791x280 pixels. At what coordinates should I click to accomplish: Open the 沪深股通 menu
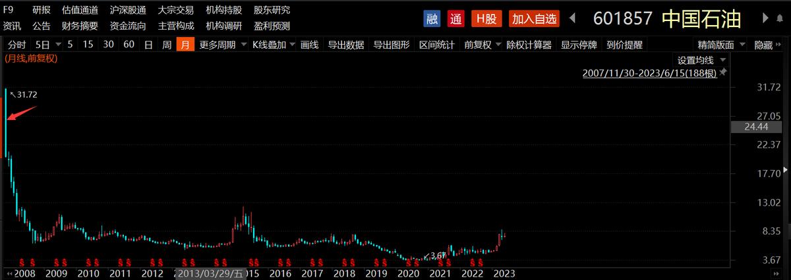coord(128,11)
